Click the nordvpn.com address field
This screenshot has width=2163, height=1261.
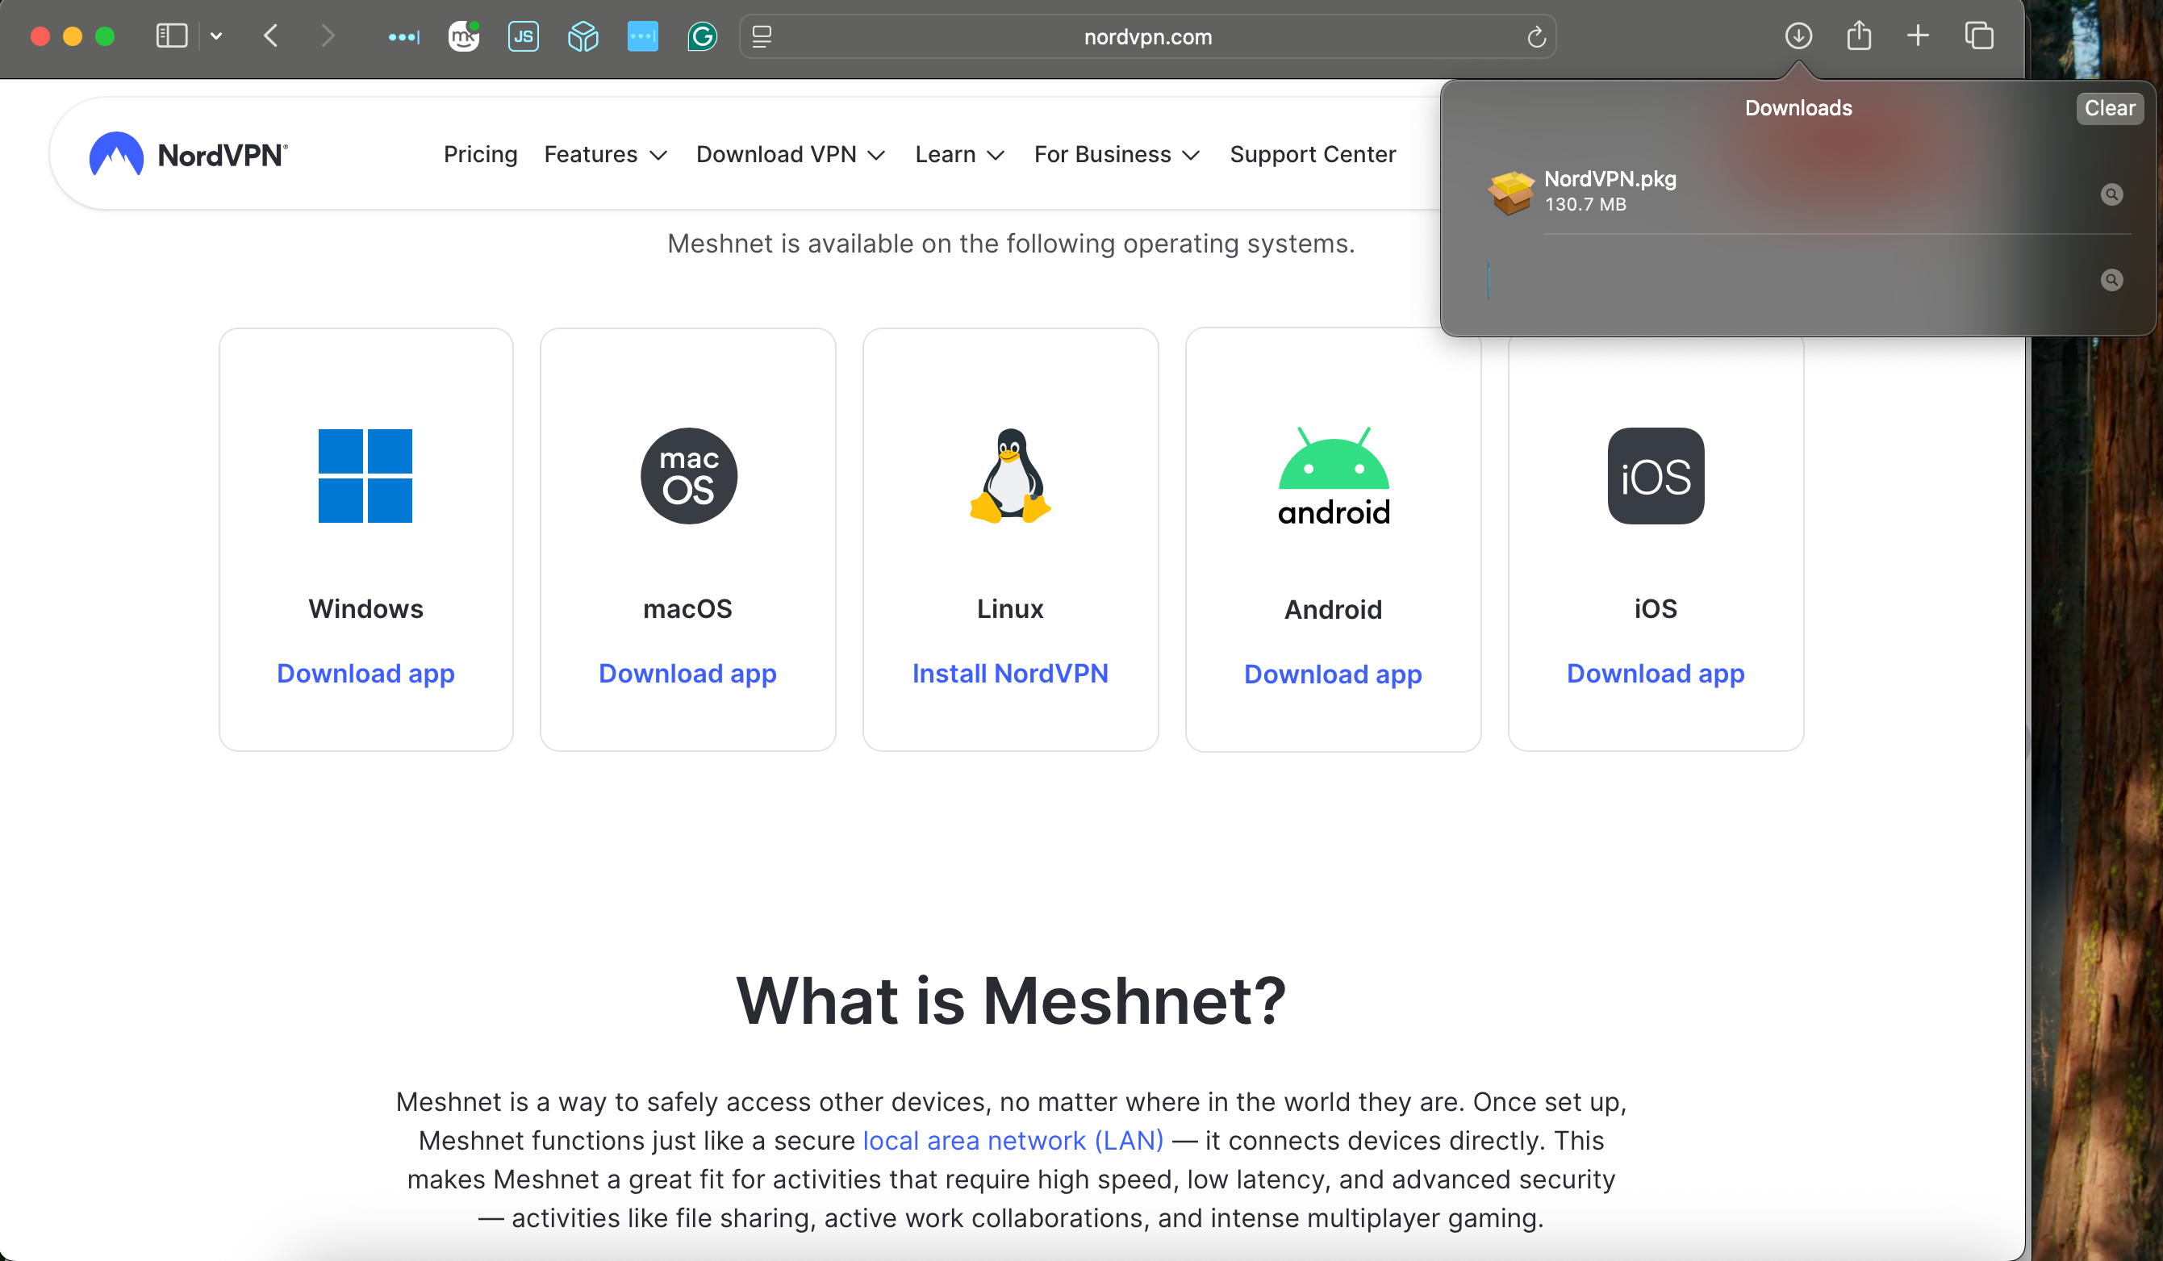(1147, 37)
